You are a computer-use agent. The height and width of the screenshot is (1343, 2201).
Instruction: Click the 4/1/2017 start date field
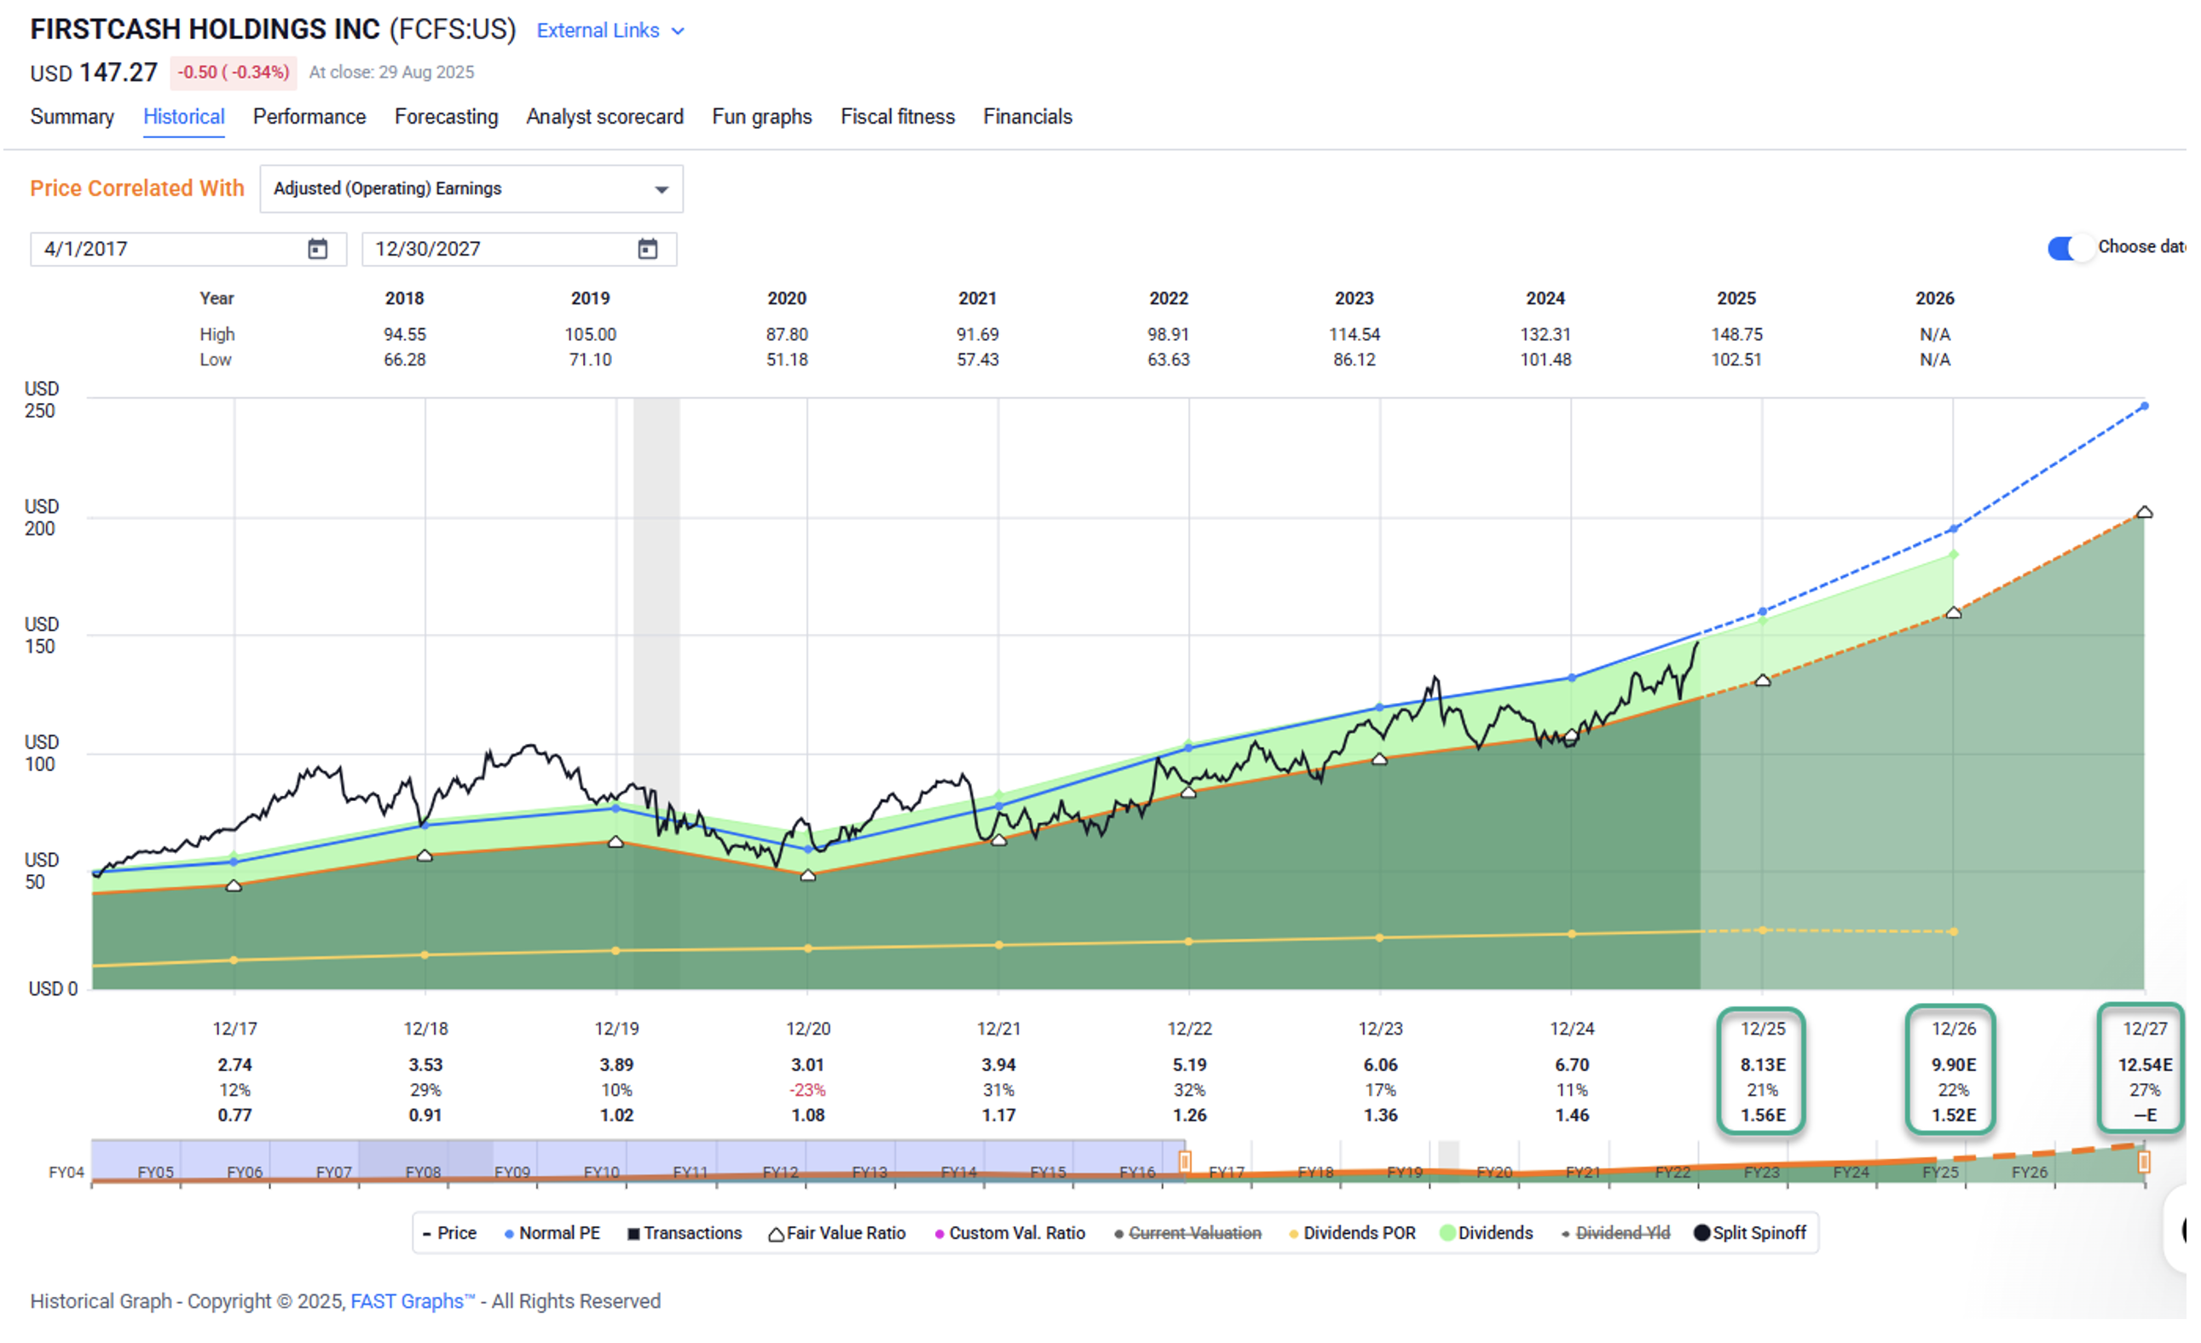189,250
